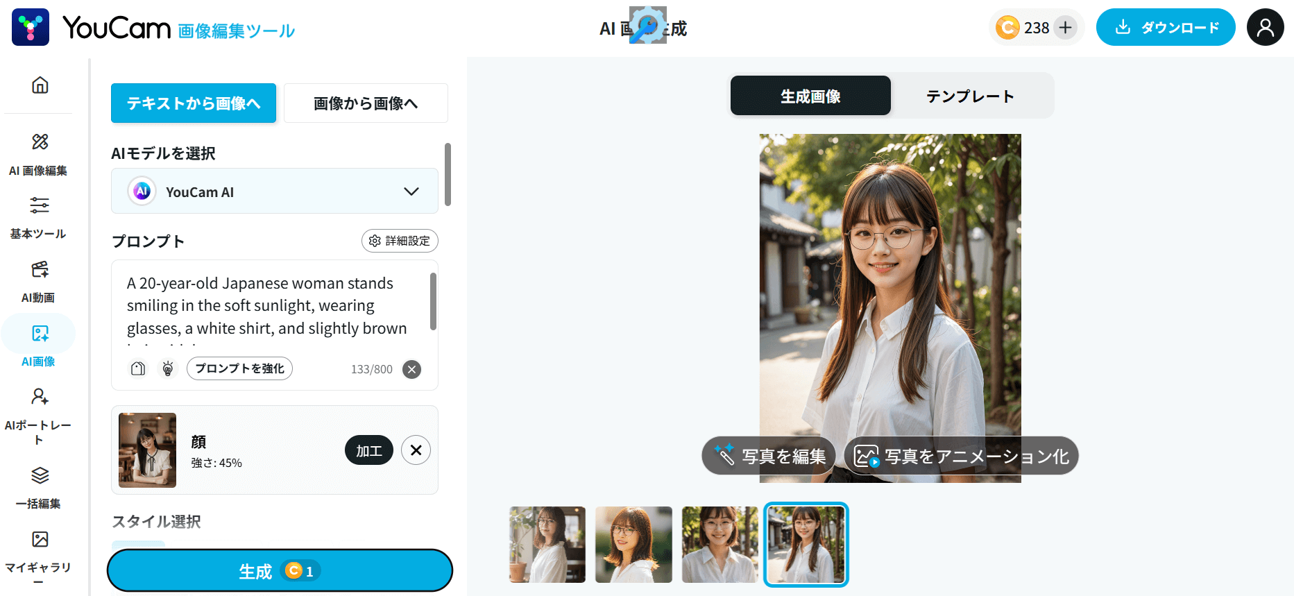Click the prompt box scrollbar
Viewport: 1294px width, 596px height.
click(433, 301)
